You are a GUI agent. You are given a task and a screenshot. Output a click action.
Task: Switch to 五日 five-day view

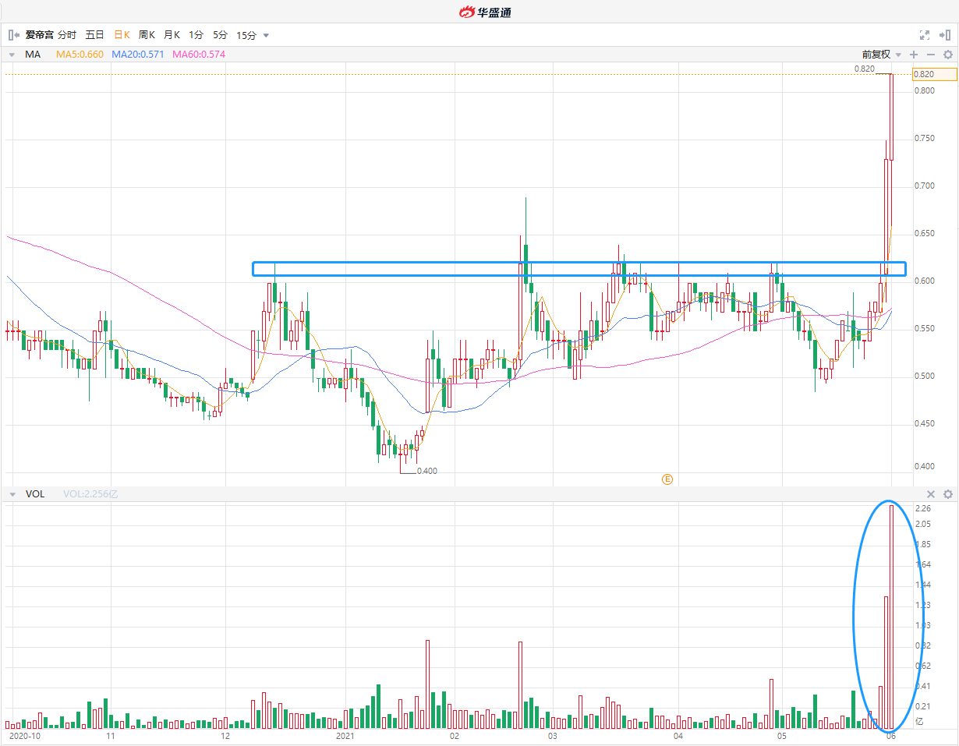94,35
